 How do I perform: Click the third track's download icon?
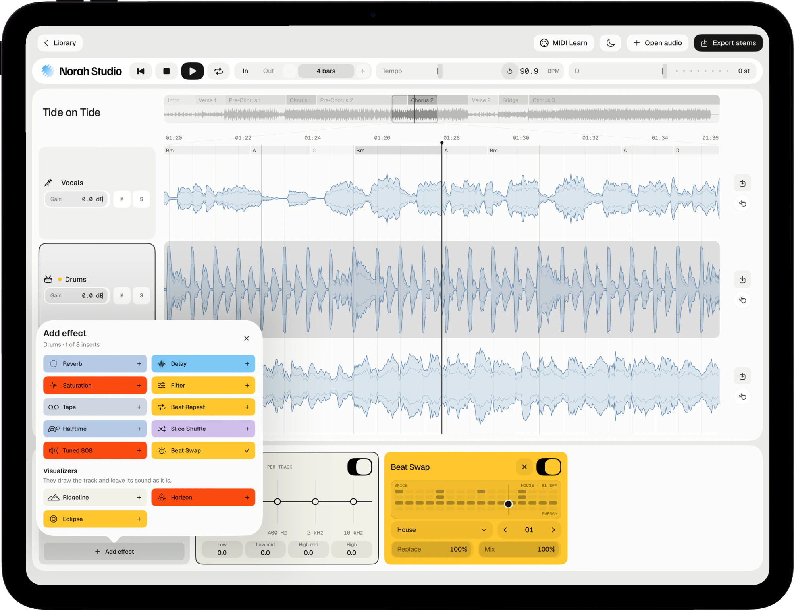point(742,376)
